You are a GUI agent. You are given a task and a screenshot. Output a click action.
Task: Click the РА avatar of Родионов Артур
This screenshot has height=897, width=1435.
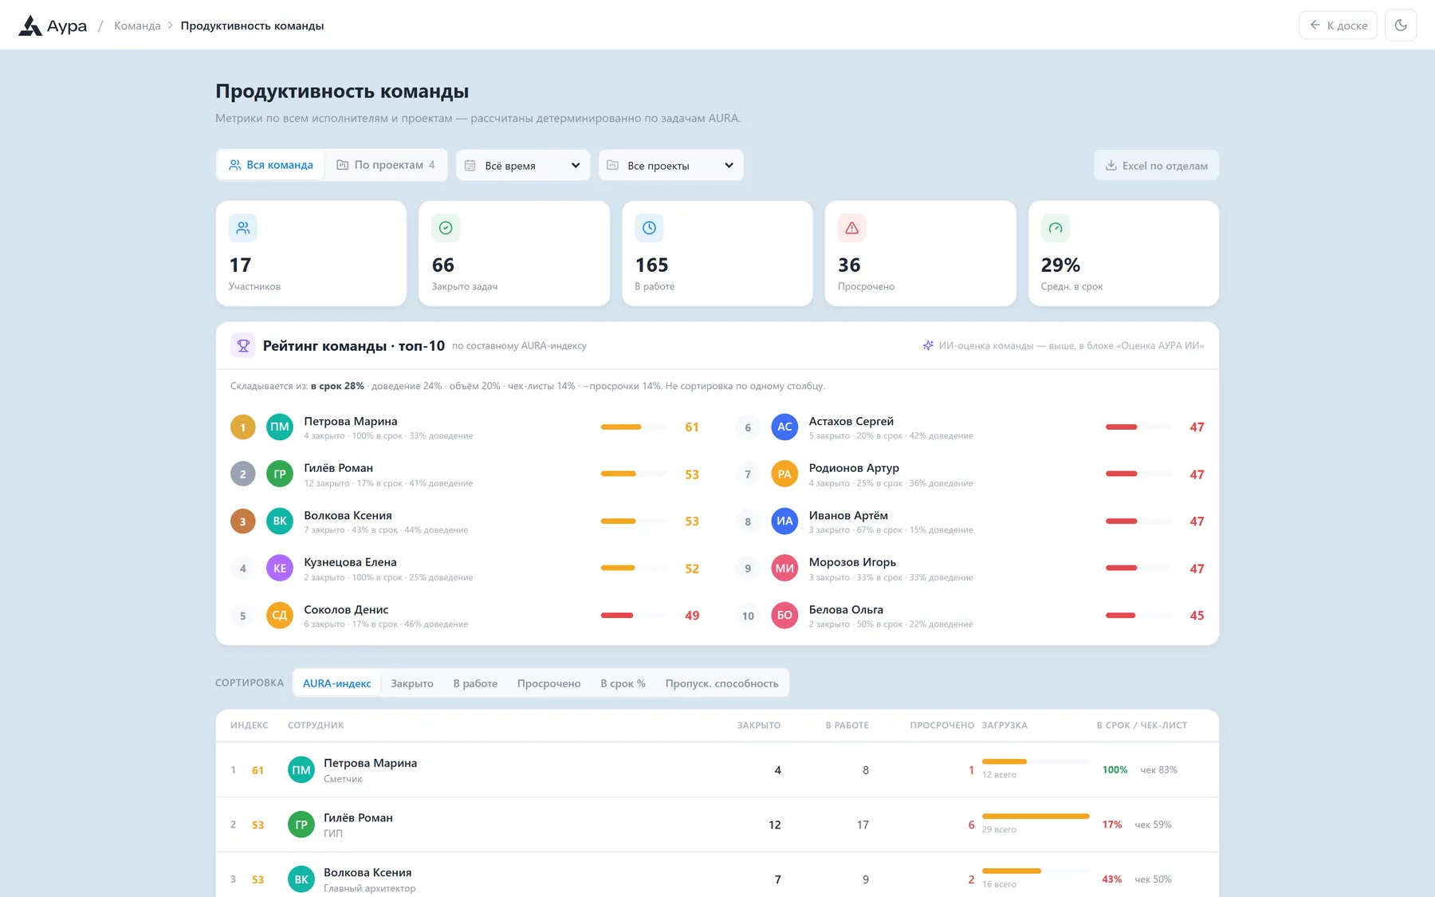click(784, 474)
